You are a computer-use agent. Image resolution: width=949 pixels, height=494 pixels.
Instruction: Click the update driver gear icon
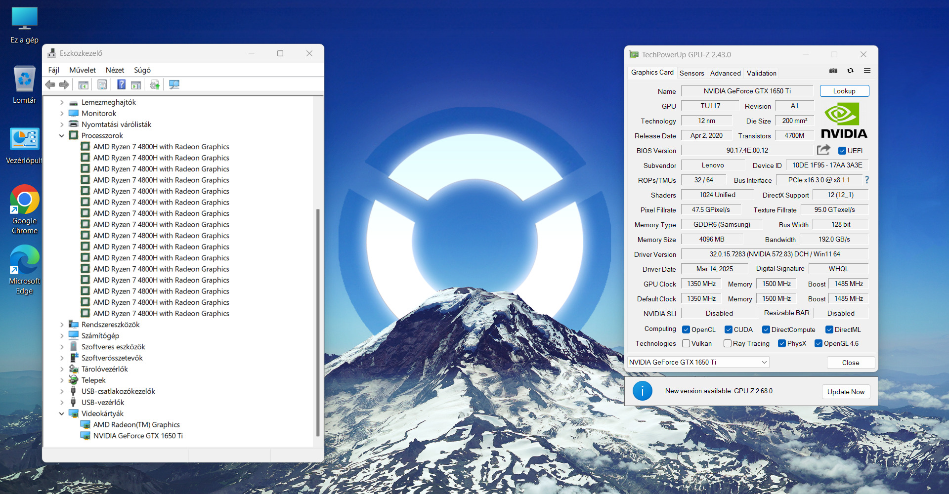point(155,85)
